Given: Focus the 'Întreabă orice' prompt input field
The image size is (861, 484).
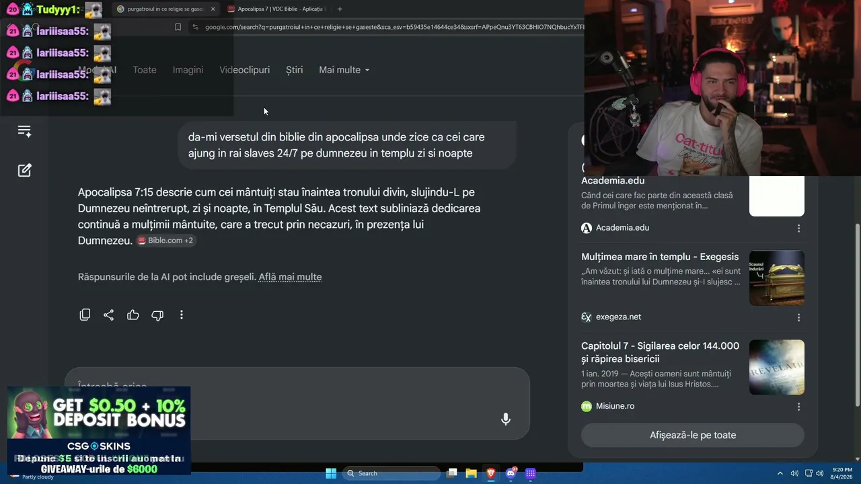Looking at the screenshot, I should tap(297, 403).
